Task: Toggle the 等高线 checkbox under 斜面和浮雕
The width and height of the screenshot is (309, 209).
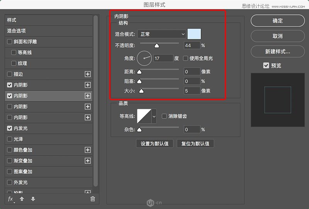Action: 14,53
